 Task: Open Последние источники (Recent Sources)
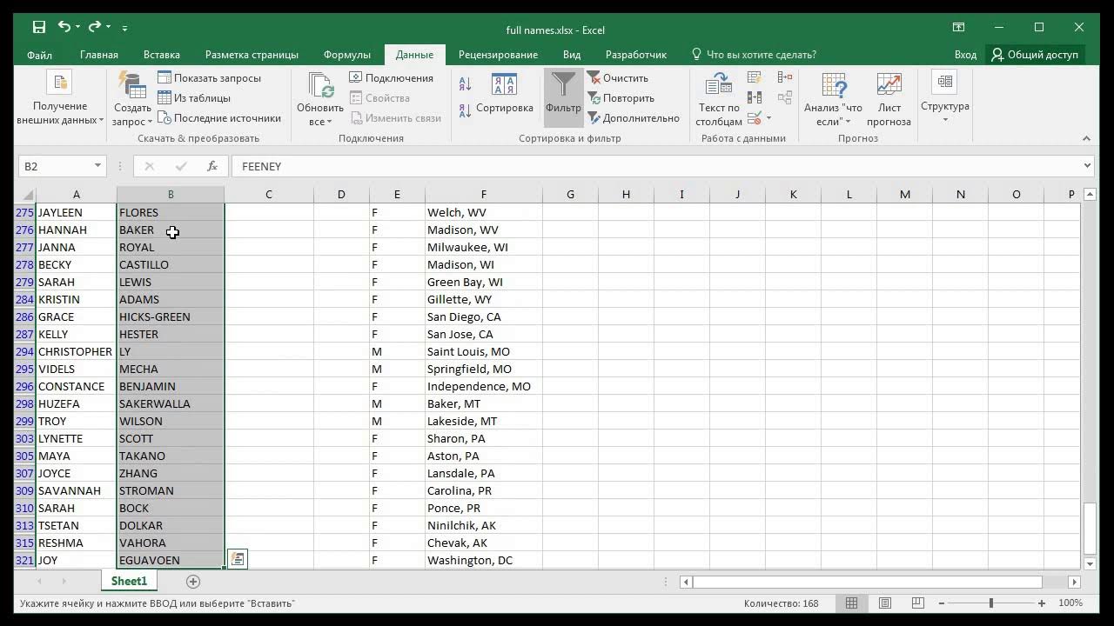point(219,118)
